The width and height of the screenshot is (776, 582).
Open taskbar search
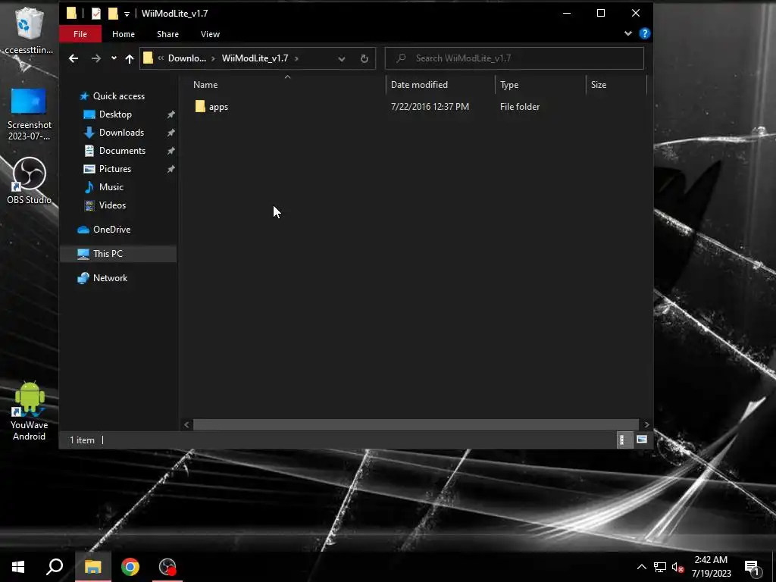click(55, 567)
